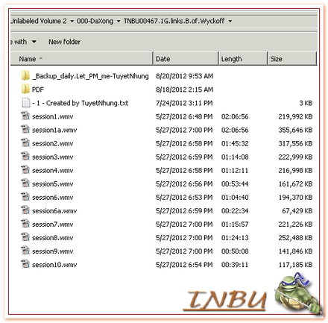Click the 221,226 KB size value
Image resolution: width=328 pixels, height=323 pixels.
pos(295,225)
